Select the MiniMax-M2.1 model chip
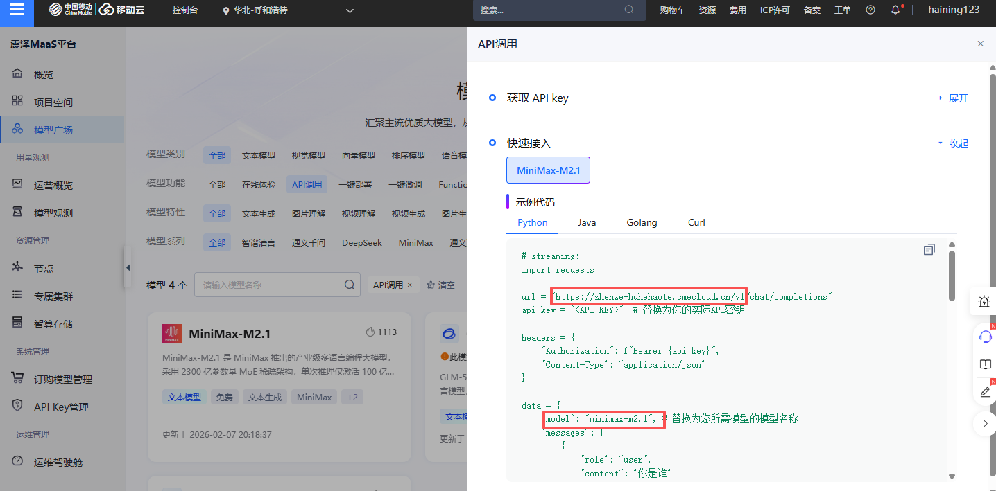Image resolution: width=996 pixels, height=491 pixels. pyautogui.click(x=548, y=170)
